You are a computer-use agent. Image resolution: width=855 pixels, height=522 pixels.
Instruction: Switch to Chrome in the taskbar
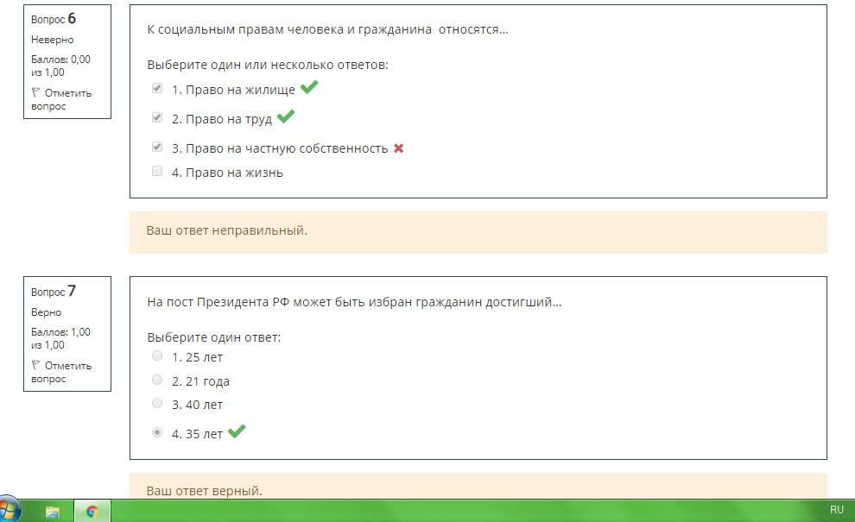(x=92, y=511)
